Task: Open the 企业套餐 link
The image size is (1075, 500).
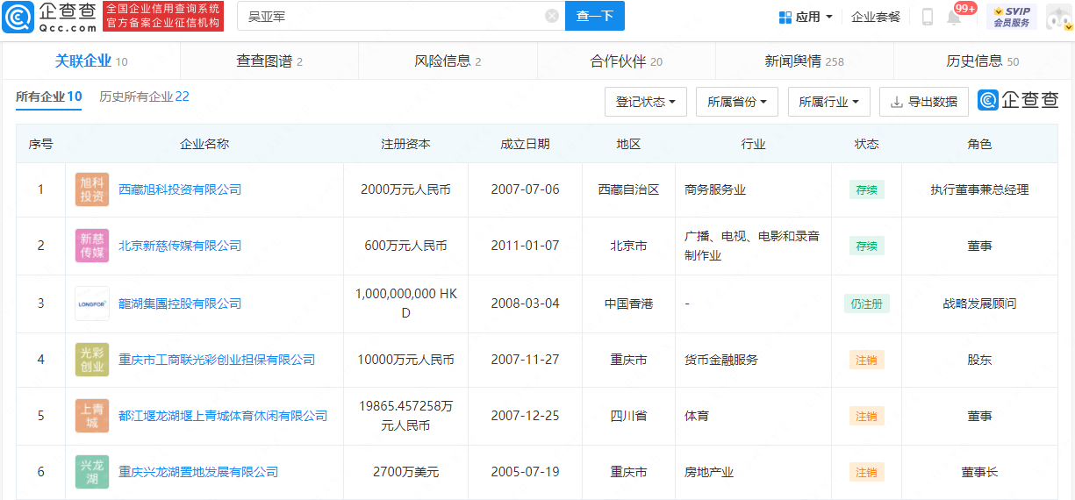Action: coord(876,17)
